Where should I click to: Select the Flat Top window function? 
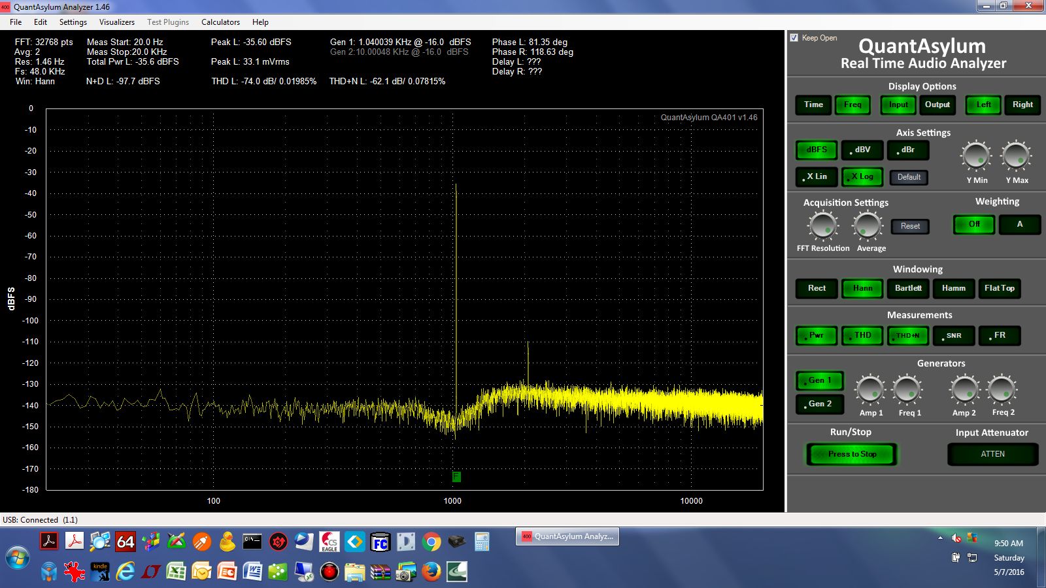[1000, 289]
